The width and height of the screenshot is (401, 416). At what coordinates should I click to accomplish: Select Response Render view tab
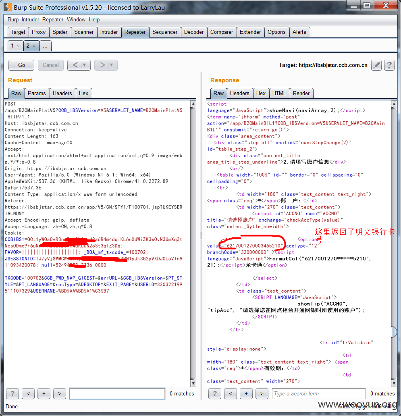301,94
